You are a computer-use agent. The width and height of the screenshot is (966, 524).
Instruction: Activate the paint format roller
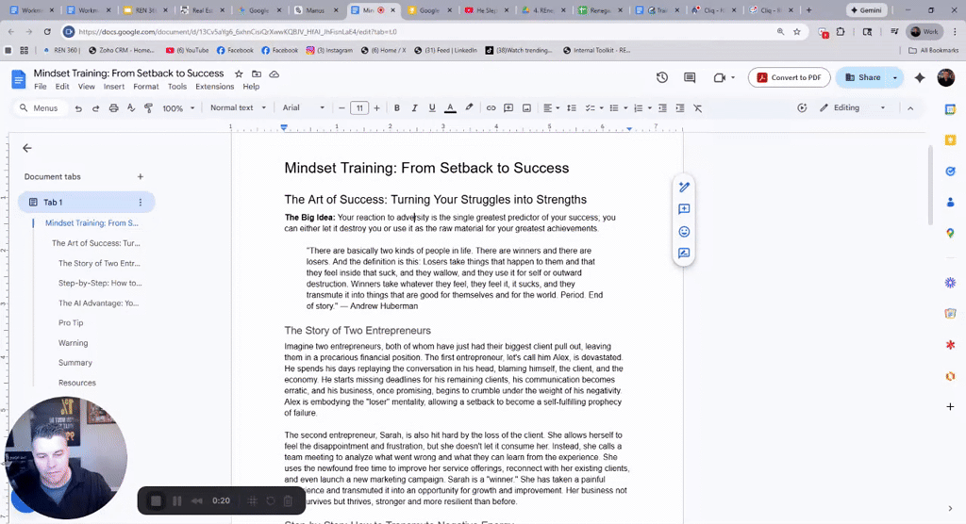[x=148, y=108]
